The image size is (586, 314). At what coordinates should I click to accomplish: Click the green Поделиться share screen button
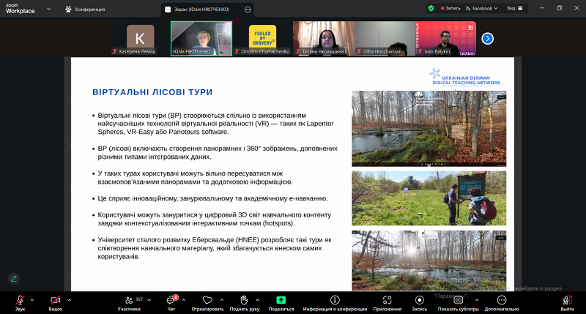(281, 301)
